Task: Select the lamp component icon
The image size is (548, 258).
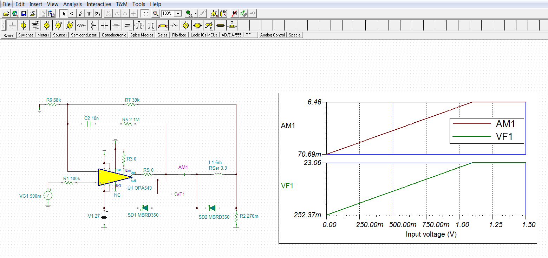Action: pyautogui.click(x=186, y=25)
